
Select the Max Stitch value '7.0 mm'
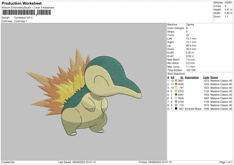click(x=190, y=60)
